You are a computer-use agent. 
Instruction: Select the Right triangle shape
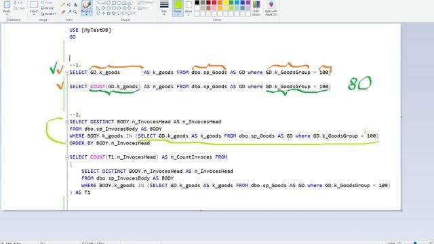[x=98, y=8]
